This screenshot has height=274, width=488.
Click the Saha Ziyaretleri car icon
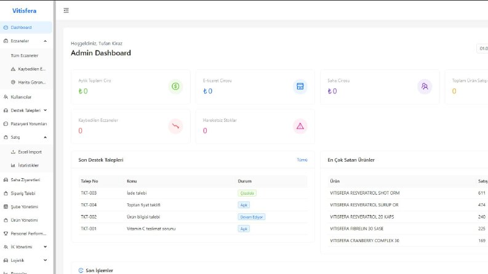(6, 180)
